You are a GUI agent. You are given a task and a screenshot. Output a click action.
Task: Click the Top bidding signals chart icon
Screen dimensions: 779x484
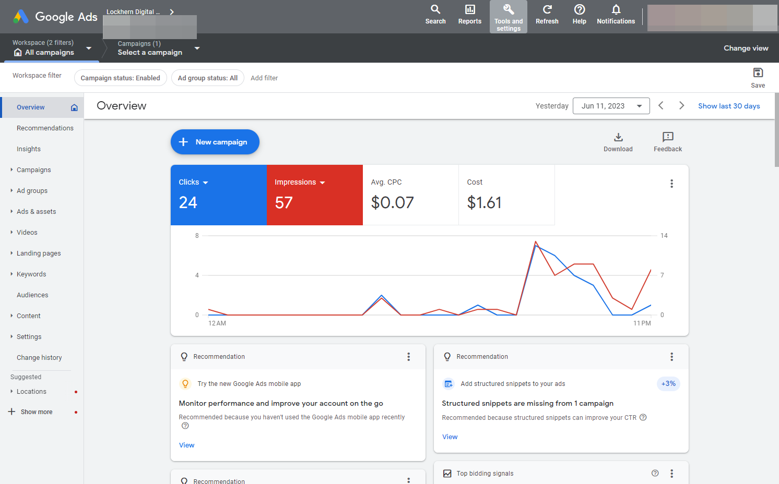click(447, 474)
